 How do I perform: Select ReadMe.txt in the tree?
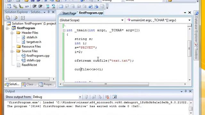pos(29,65)
